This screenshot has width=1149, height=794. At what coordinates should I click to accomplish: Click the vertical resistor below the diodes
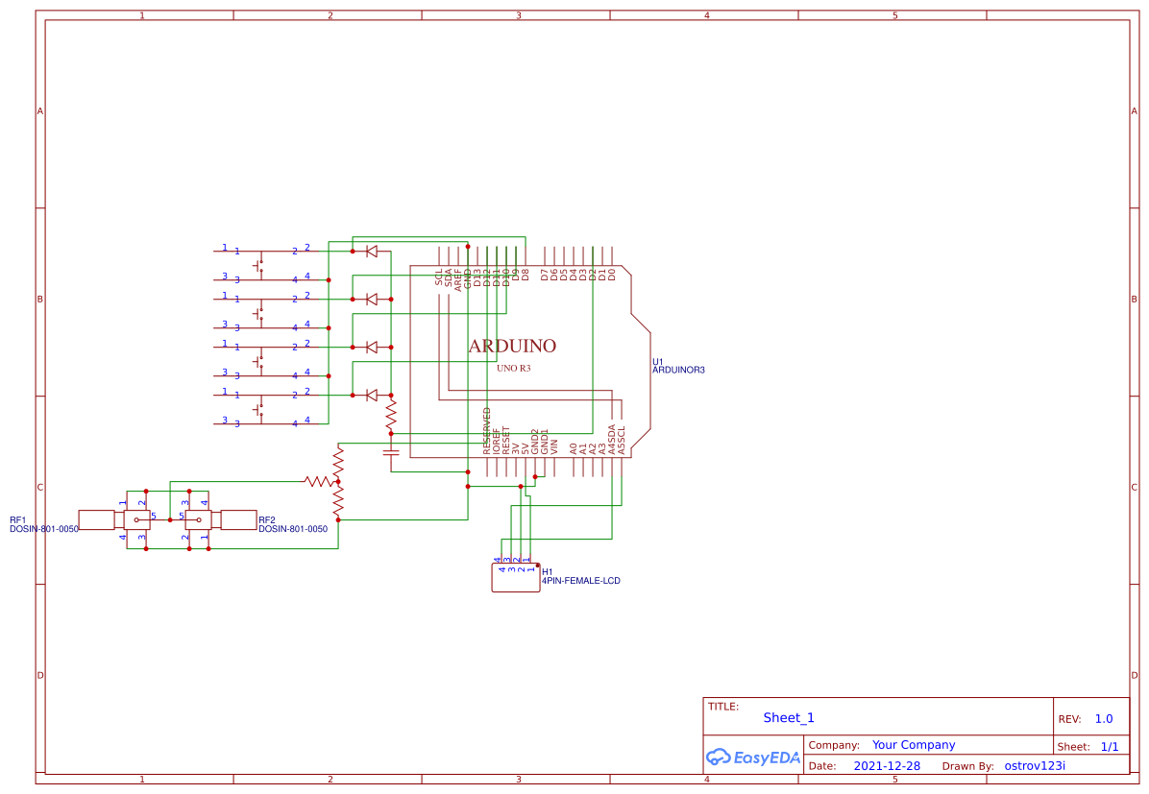391,415
